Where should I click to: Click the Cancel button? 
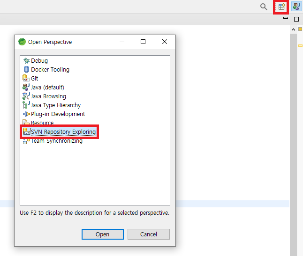pyautogui.click(x=149, y=234)
